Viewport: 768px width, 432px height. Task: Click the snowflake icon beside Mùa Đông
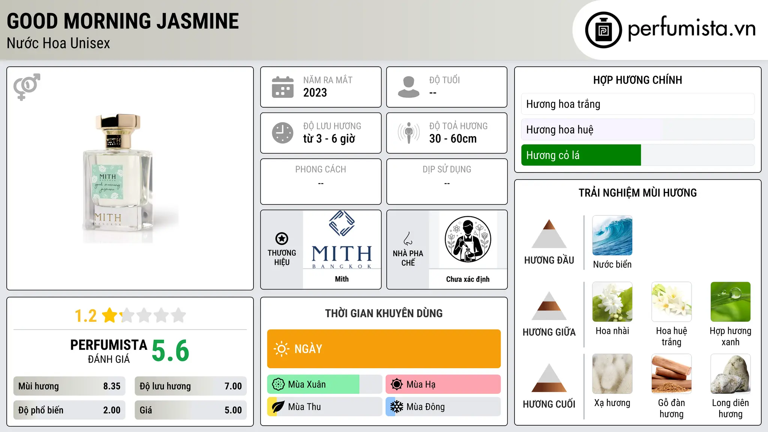click(x=397, y=407)
